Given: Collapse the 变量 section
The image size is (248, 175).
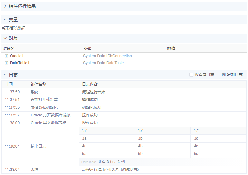Looking at the screenshot, I should click(5, 20).
